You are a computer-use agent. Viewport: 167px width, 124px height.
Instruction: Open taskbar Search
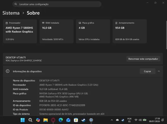click(30, 120)
